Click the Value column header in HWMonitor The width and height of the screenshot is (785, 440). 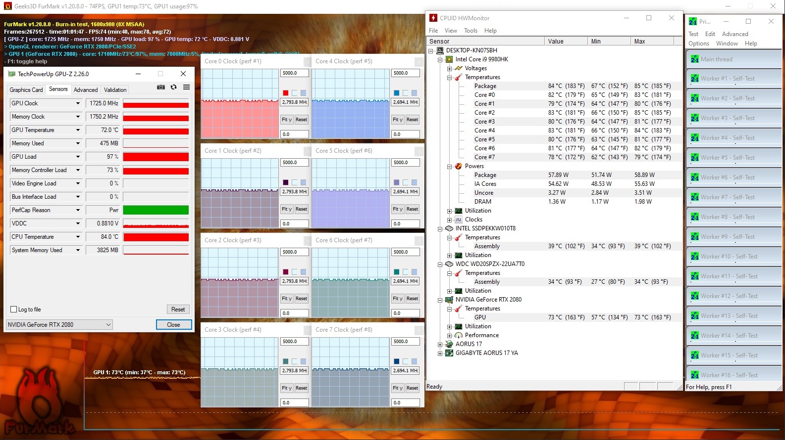pos(566,42)
